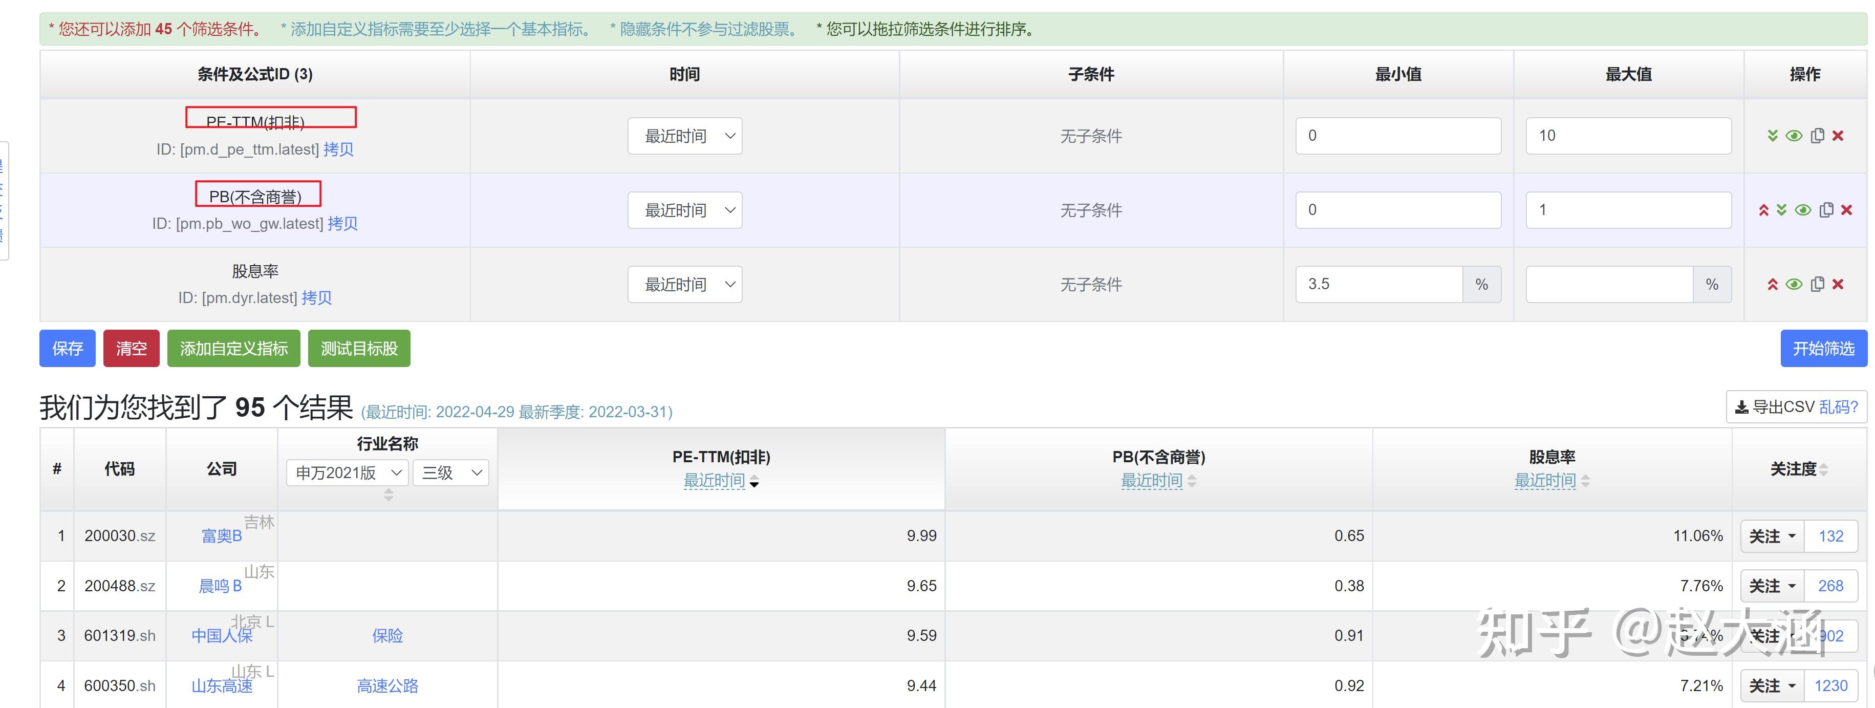This screenshot has width=1875, height=708.
Task: Sort results by PE-TTM(扣非) arrow
Action: pyautogui.click(x=754, y=482)
